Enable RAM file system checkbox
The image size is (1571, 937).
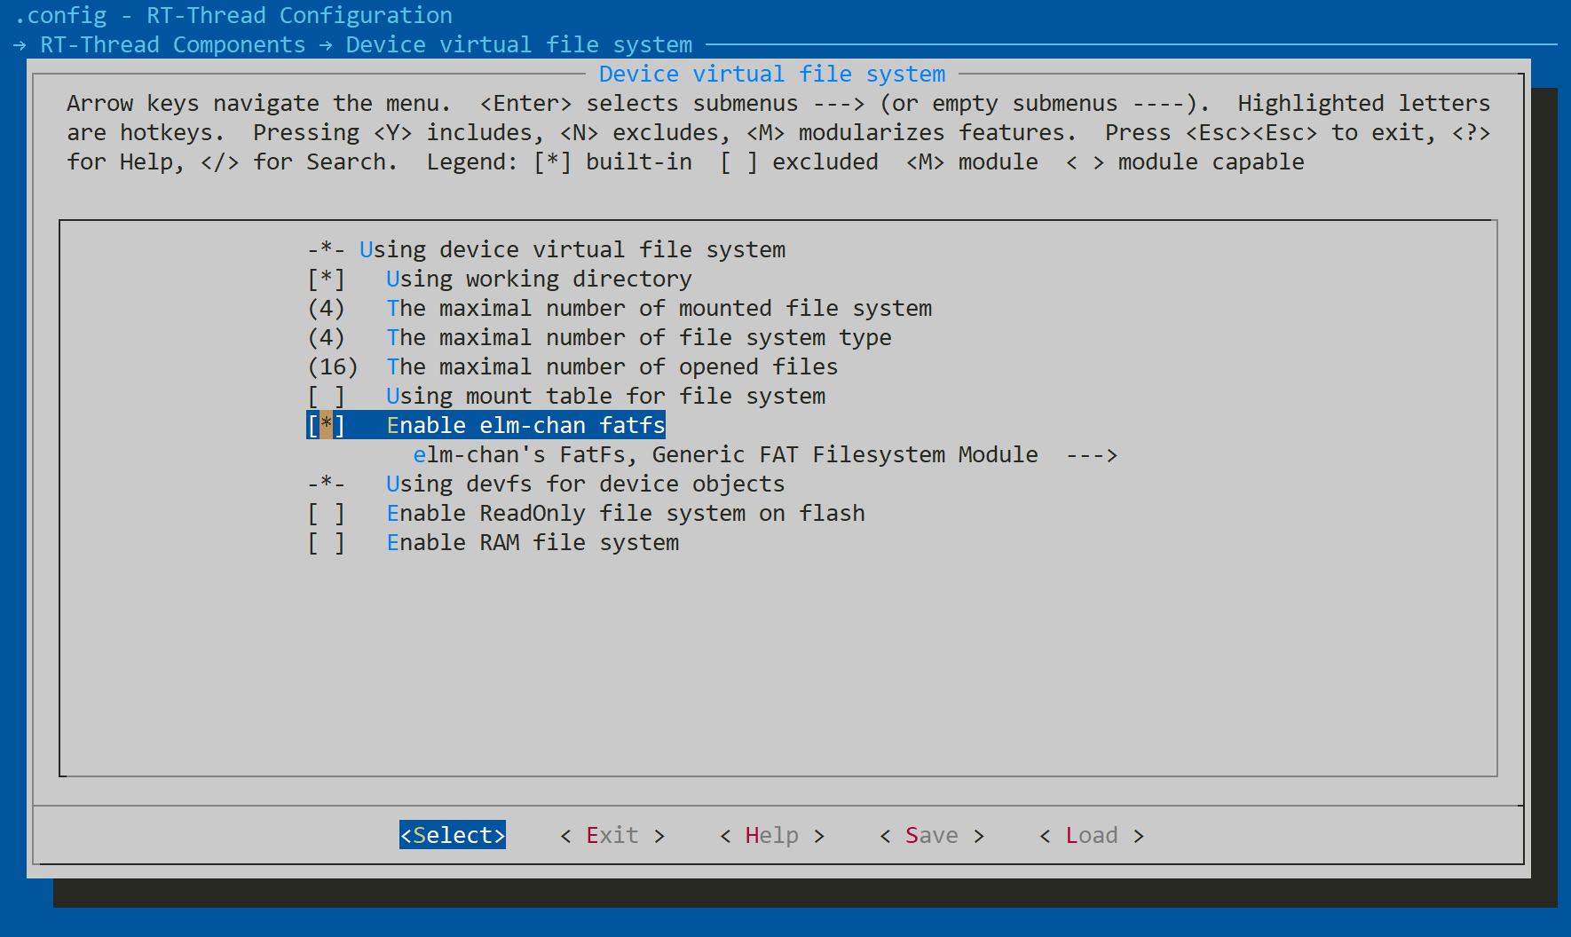[x=326, y=542]
